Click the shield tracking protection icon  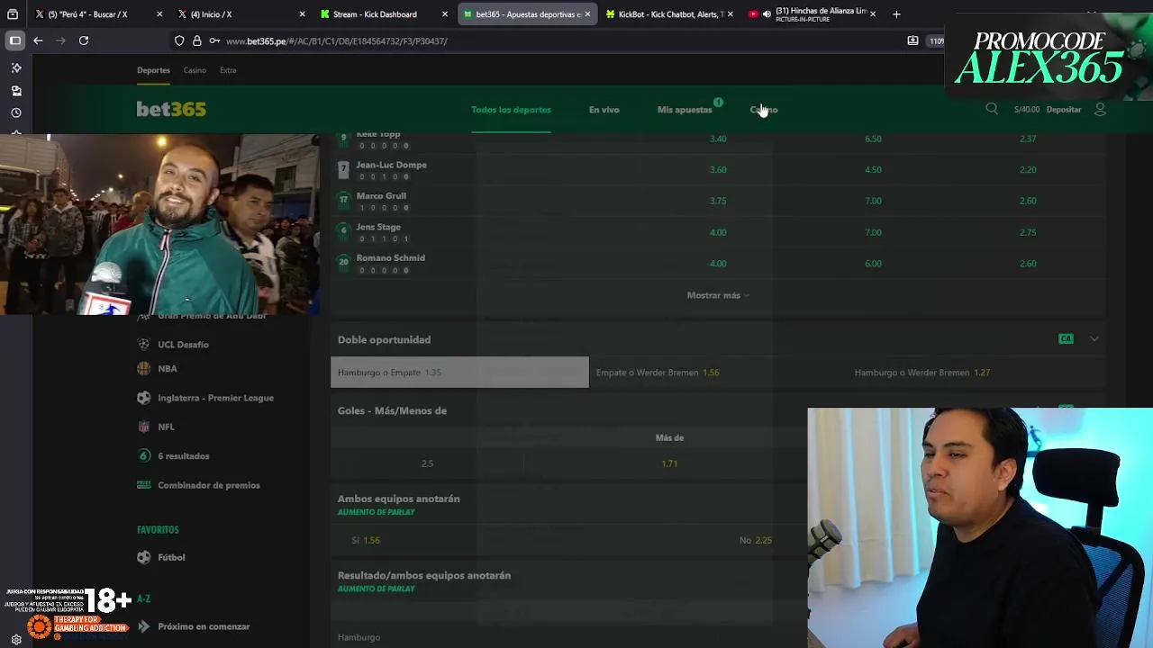[x=179, y=40]
